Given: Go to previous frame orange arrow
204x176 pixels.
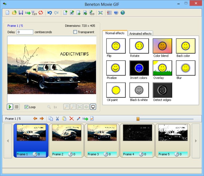Looking at the screenshot, I should tap(35, 119).
